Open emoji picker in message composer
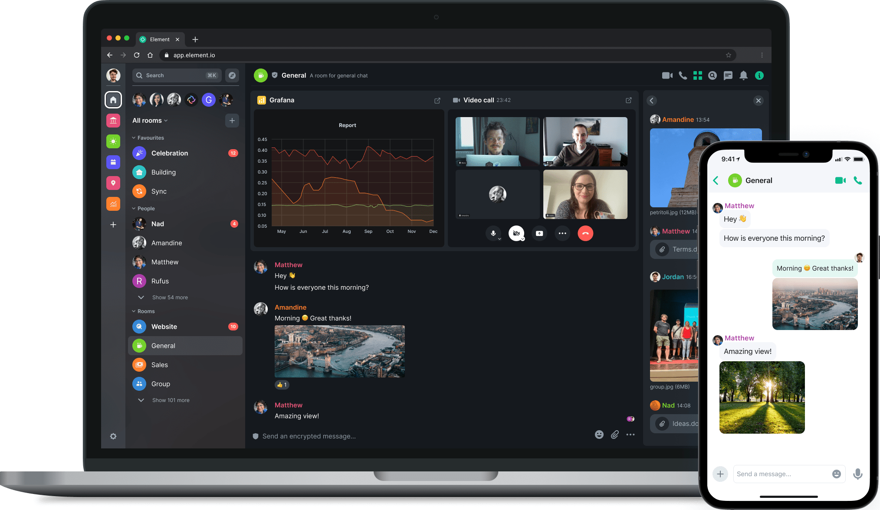The width and height of the screenshot is (880, 510). tap(599, 435)
